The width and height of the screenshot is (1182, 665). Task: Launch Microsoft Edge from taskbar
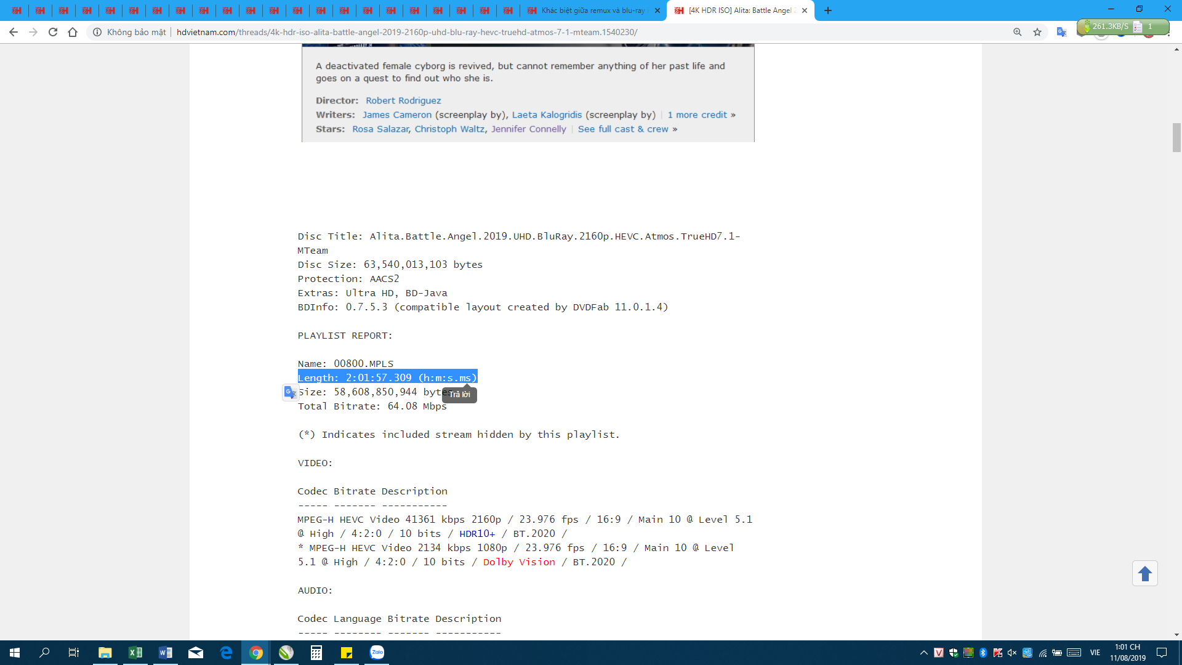tap(226, 653)
